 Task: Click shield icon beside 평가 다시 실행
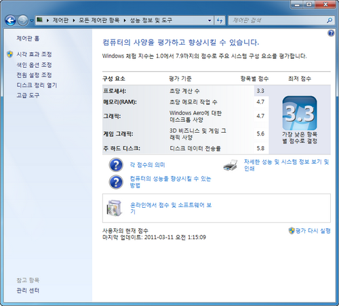tap(292, 231)
